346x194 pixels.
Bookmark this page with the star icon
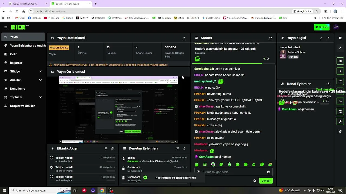[317, 11]
